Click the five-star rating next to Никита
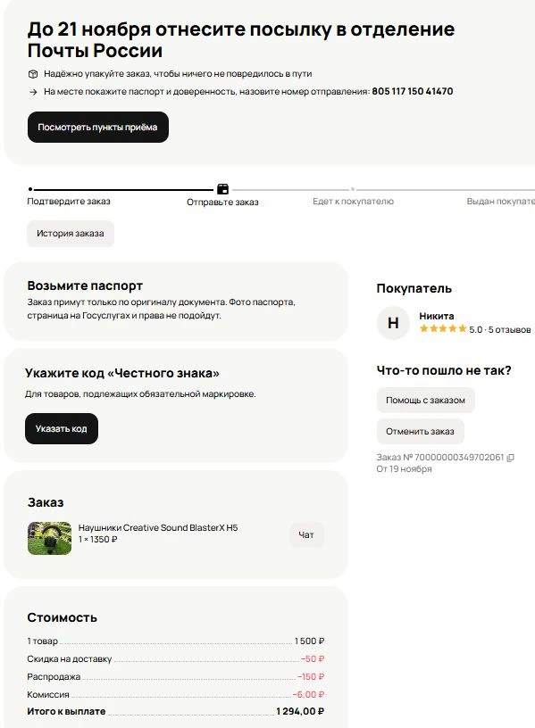 click(x=443, y=330)
